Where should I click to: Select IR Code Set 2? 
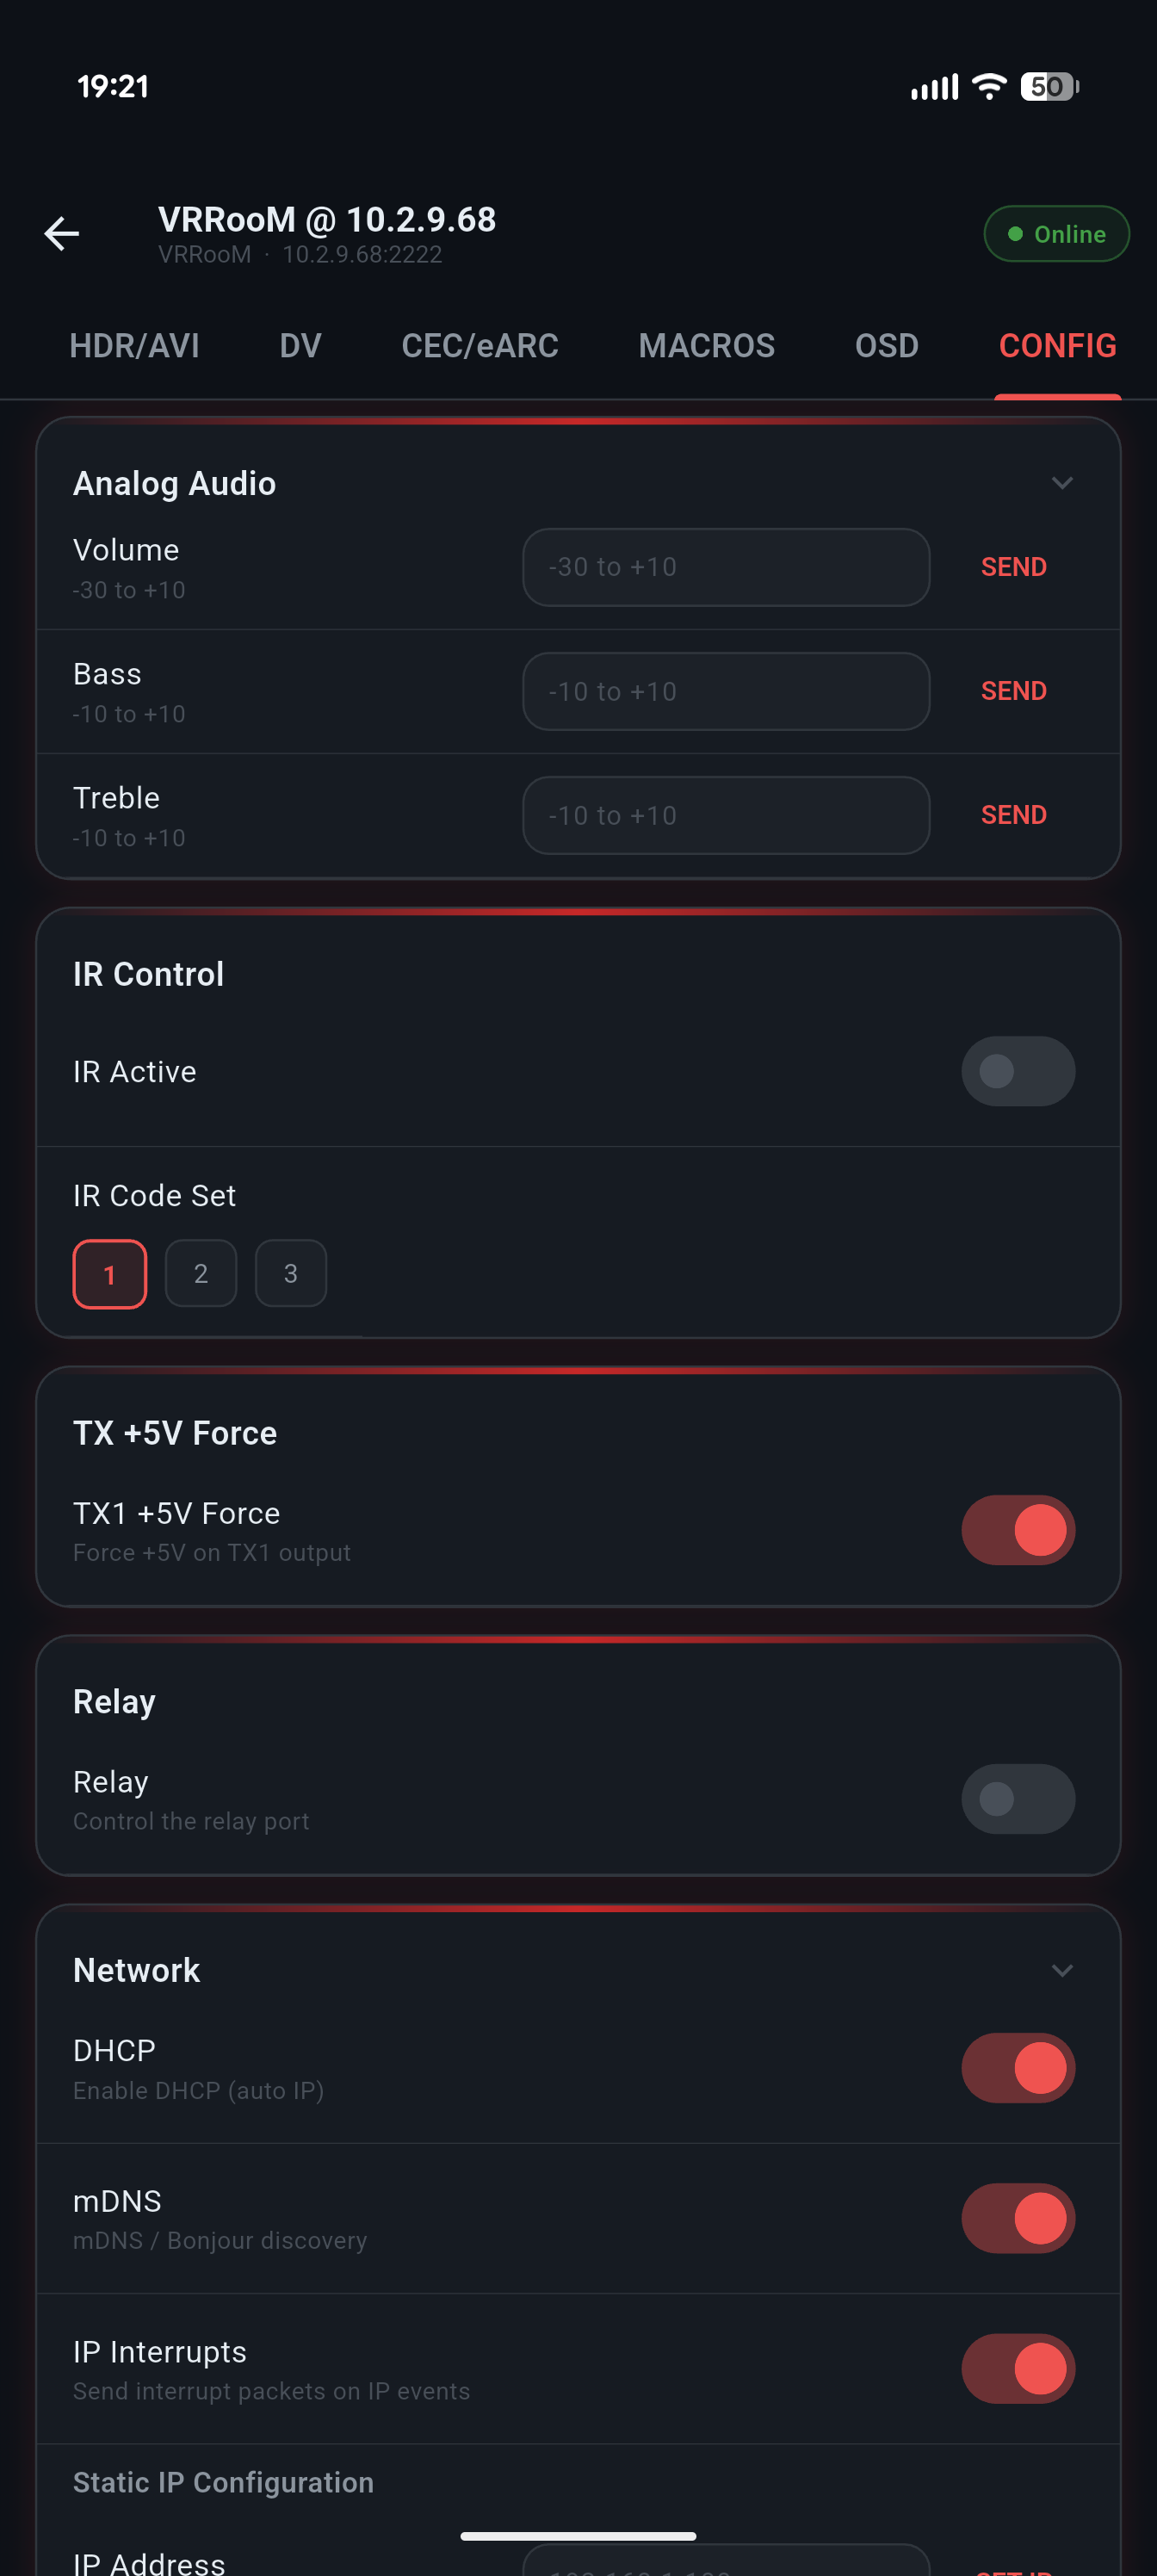pyautogui.click(x=201, y=1273)
